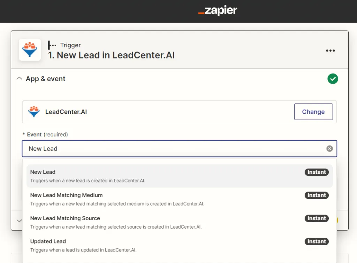
Task: Click 'Triggers when a lead is updated' description
Action: click(83, 250)
